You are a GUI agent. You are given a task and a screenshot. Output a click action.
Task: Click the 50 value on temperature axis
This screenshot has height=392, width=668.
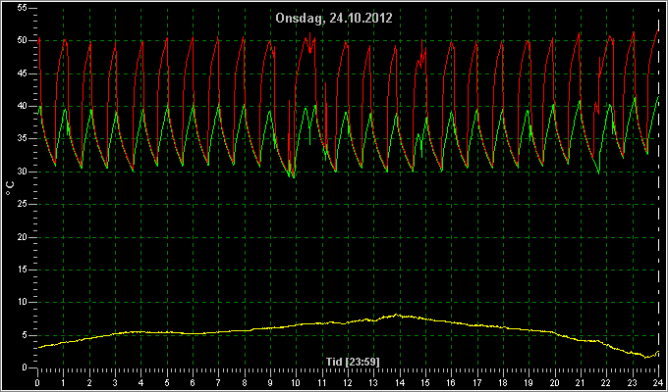(x=23, y=40)
